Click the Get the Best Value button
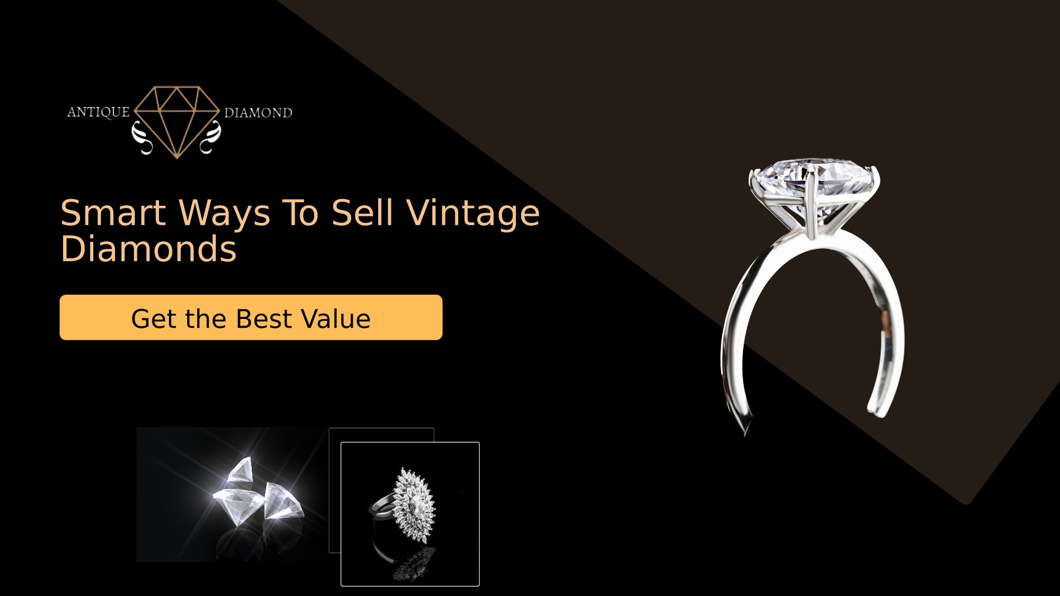Screen dimensions: 1060x596 tap(251, 317)
